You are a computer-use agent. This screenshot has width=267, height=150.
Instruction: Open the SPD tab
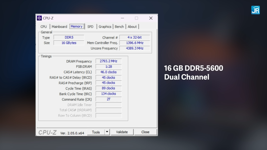91,27
